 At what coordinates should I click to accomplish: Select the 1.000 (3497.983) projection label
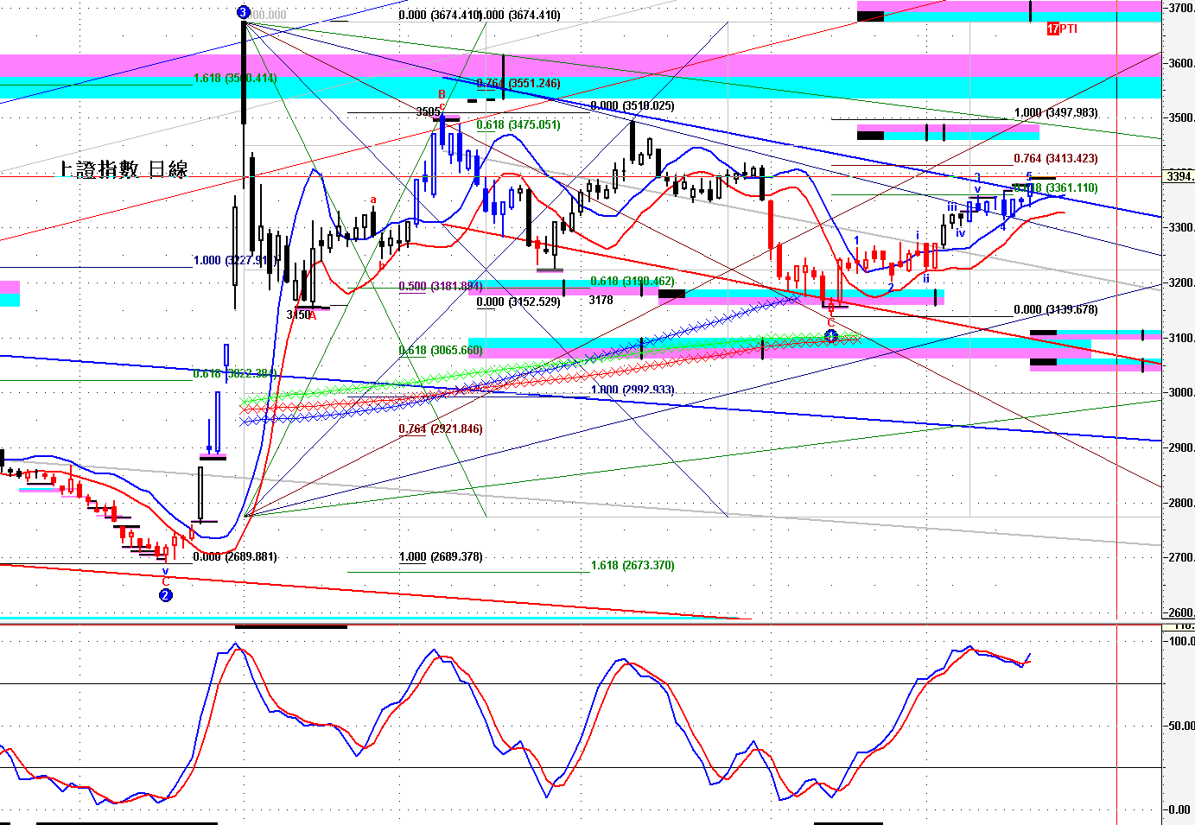[x=1056, y=112]
